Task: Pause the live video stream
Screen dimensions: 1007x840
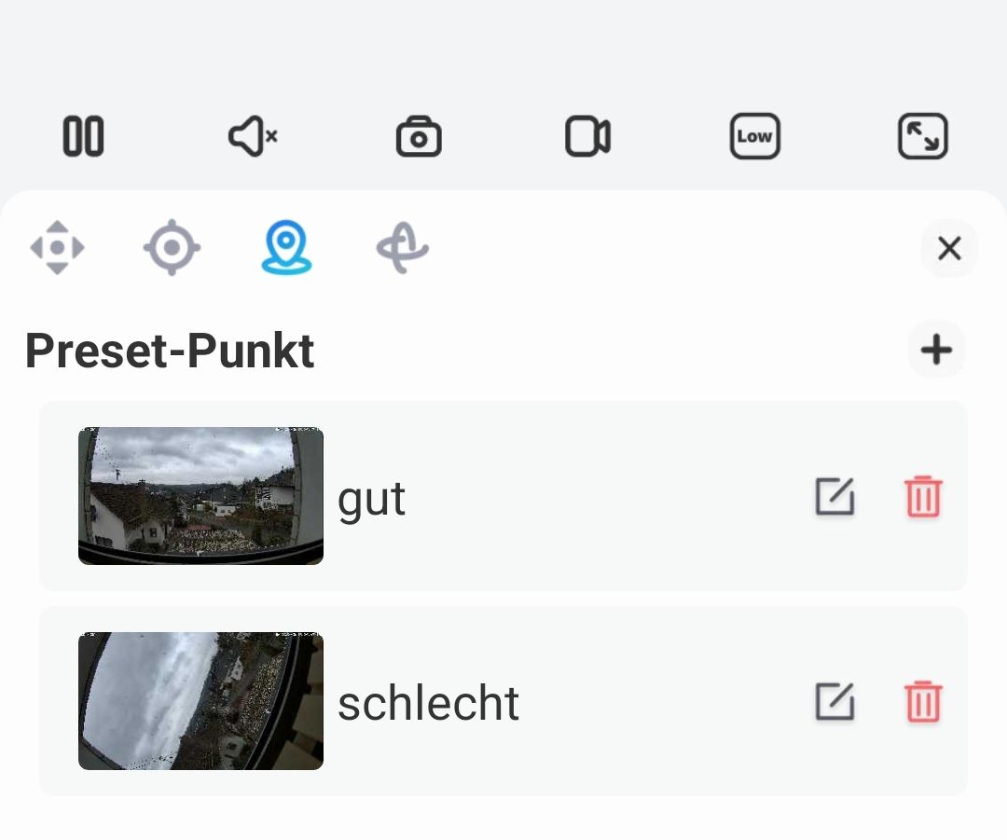Action: tap(84, 136)
